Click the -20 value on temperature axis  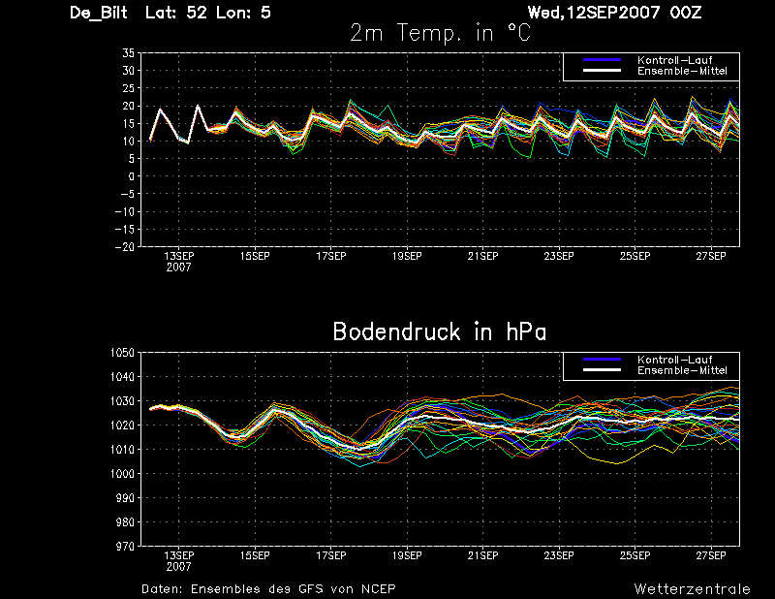125,247
